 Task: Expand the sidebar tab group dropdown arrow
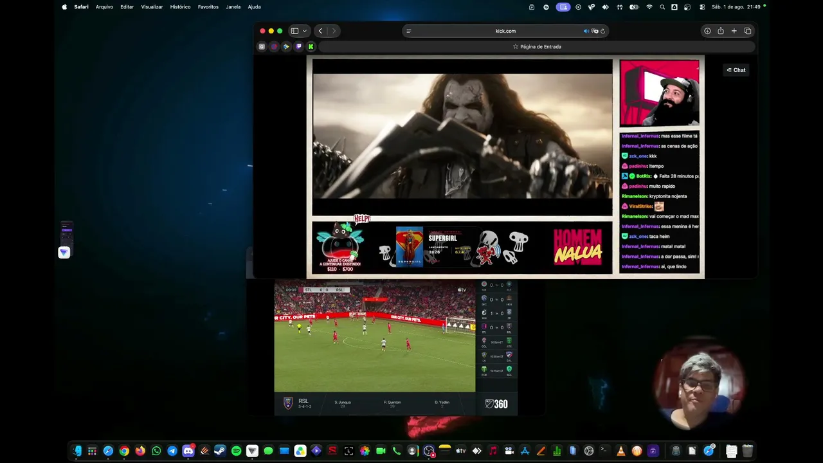(x=305, y=31)
